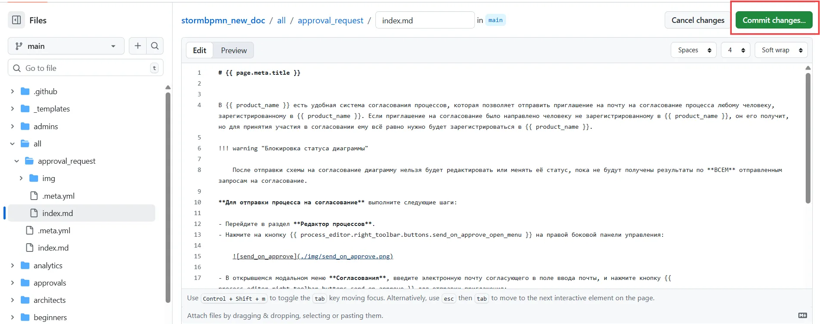
Task: Open index.md under the all folder
Action: (53, 248)
